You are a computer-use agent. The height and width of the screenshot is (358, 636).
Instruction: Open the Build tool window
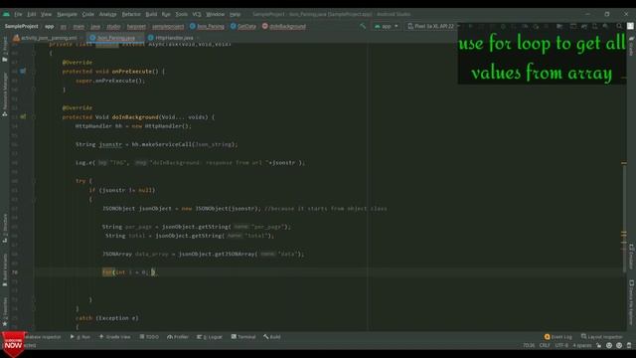(x=271, y=337)
